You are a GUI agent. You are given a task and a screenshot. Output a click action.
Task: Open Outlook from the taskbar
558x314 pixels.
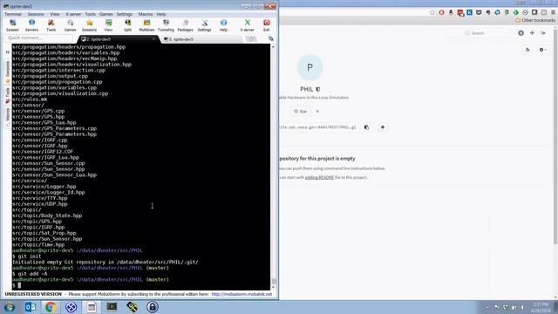tap(30, 307)
